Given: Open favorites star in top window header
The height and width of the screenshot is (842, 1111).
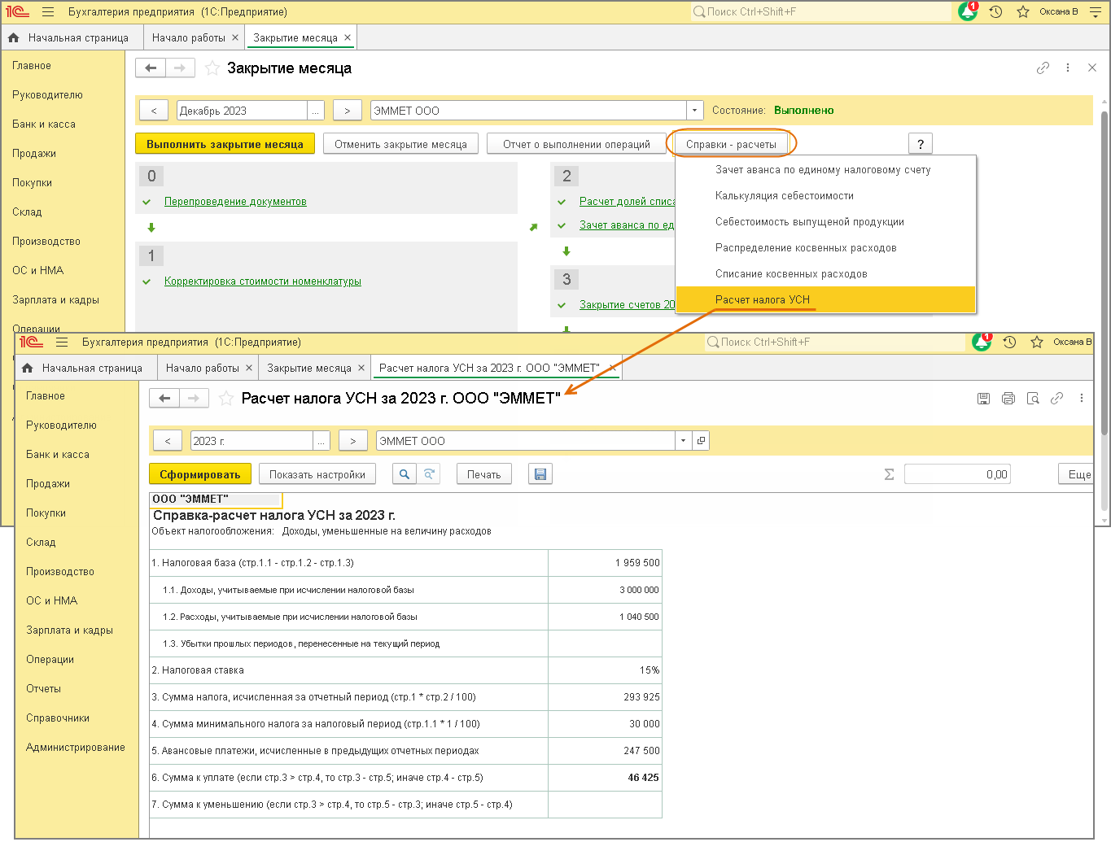Looking at the screenshot, I should coord(1023,12).
